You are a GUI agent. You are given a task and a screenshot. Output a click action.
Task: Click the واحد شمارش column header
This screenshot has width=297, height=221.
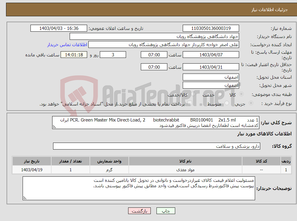click(x=109, y=161)
